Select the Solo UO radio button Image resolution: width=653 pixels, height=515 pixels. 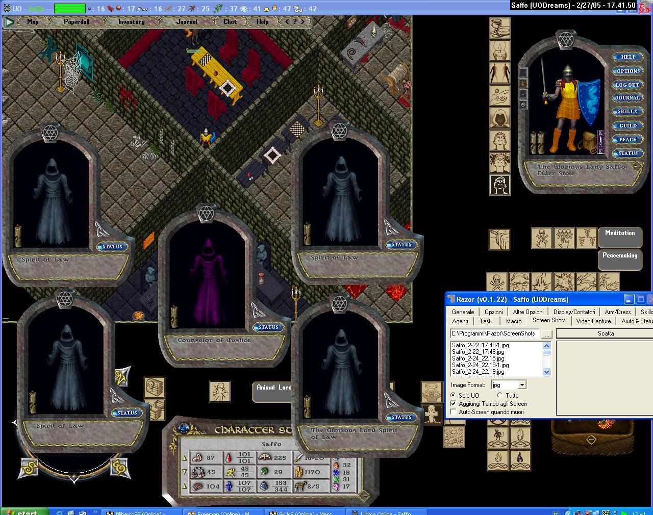(x=454, y=395)
